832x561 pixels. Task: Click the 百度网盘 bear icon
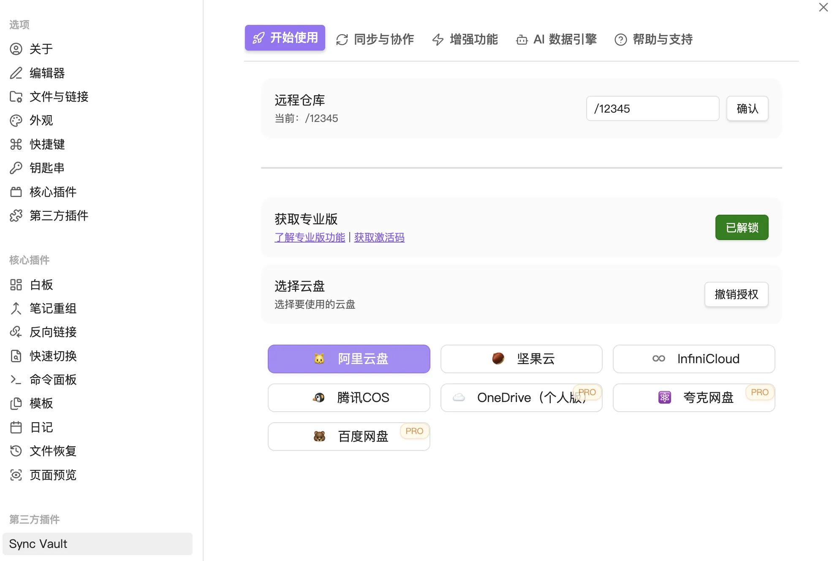pos(320,436)
